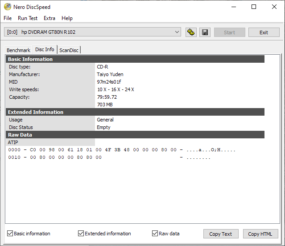
Task: Click the Exit button
Action: click(264, 32)
